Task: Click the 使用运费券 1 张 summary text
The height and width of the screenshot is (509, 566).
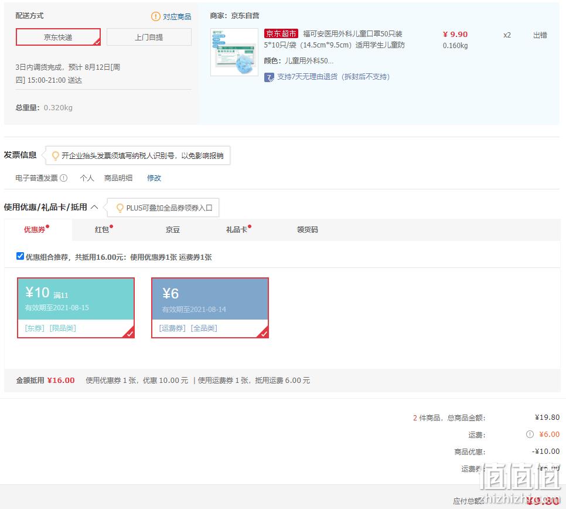Action: coord(254,381)
